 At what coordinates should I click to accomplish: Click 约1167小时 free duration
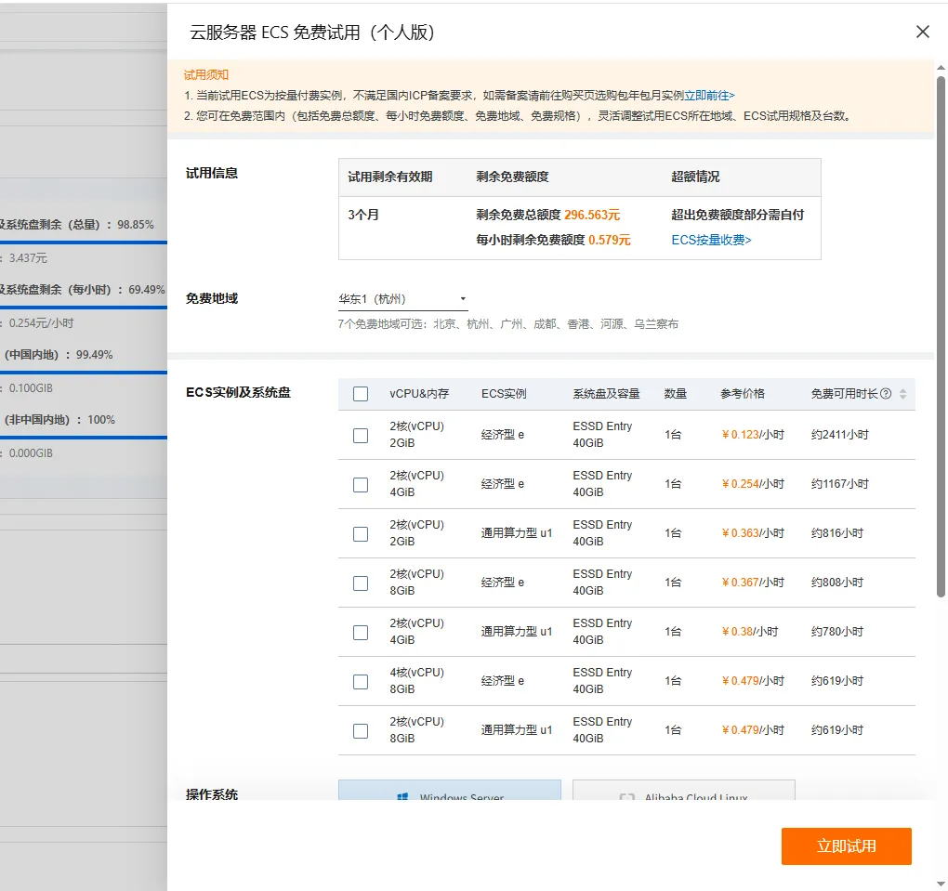click(840, 484)
